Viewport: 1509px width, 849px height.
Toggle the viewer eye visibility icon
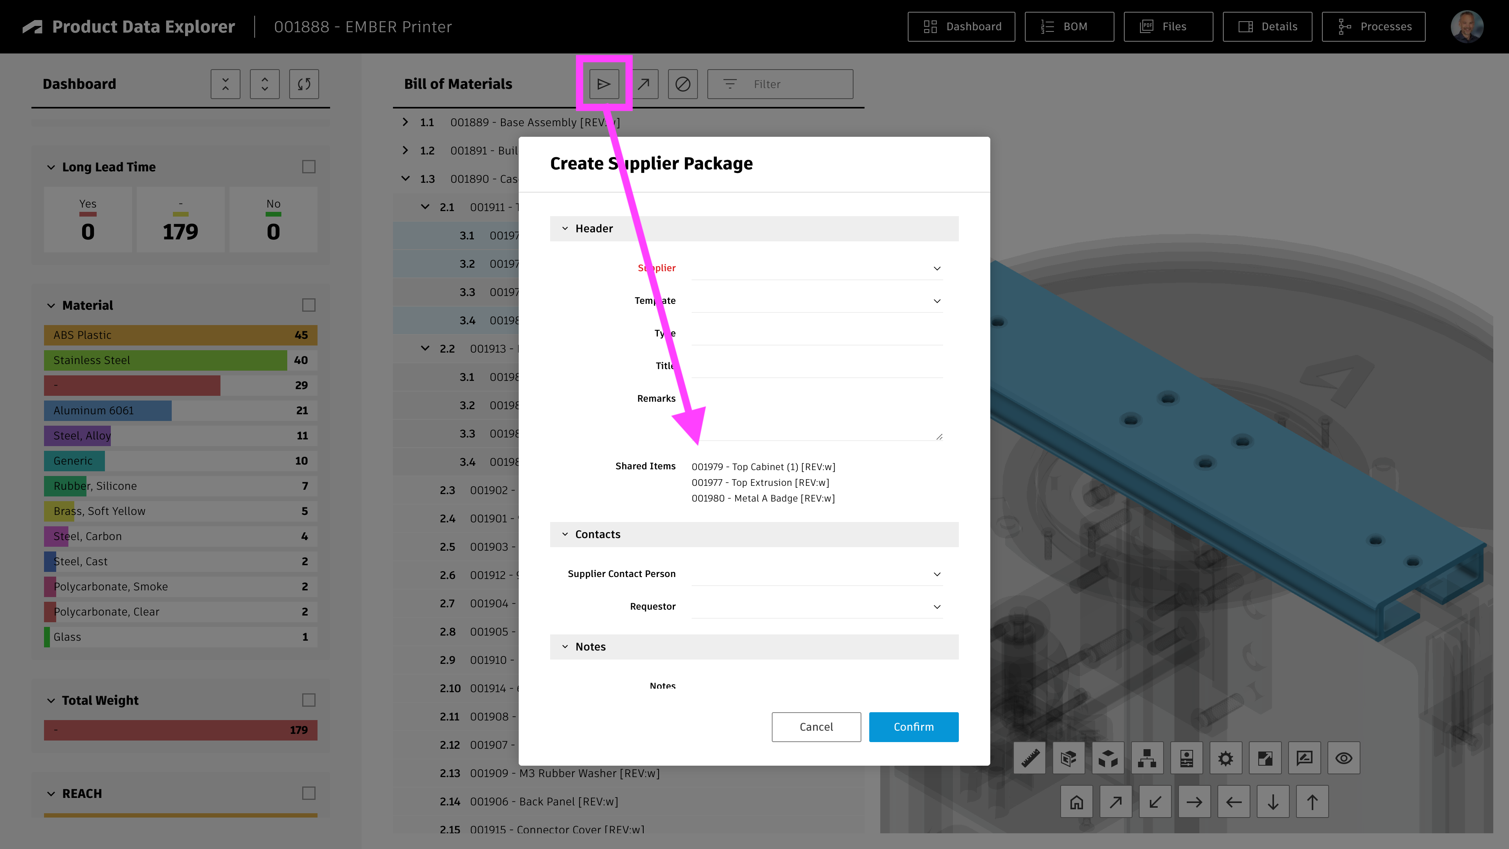click(x=1343, y=758)
